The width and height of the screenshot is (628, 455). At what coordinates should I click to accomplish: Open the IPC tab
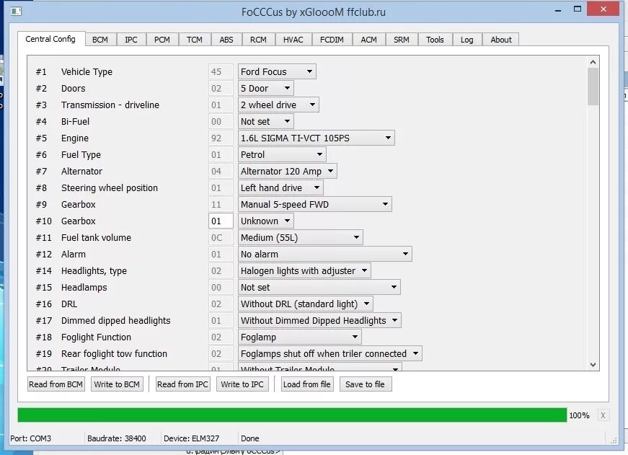131,40
